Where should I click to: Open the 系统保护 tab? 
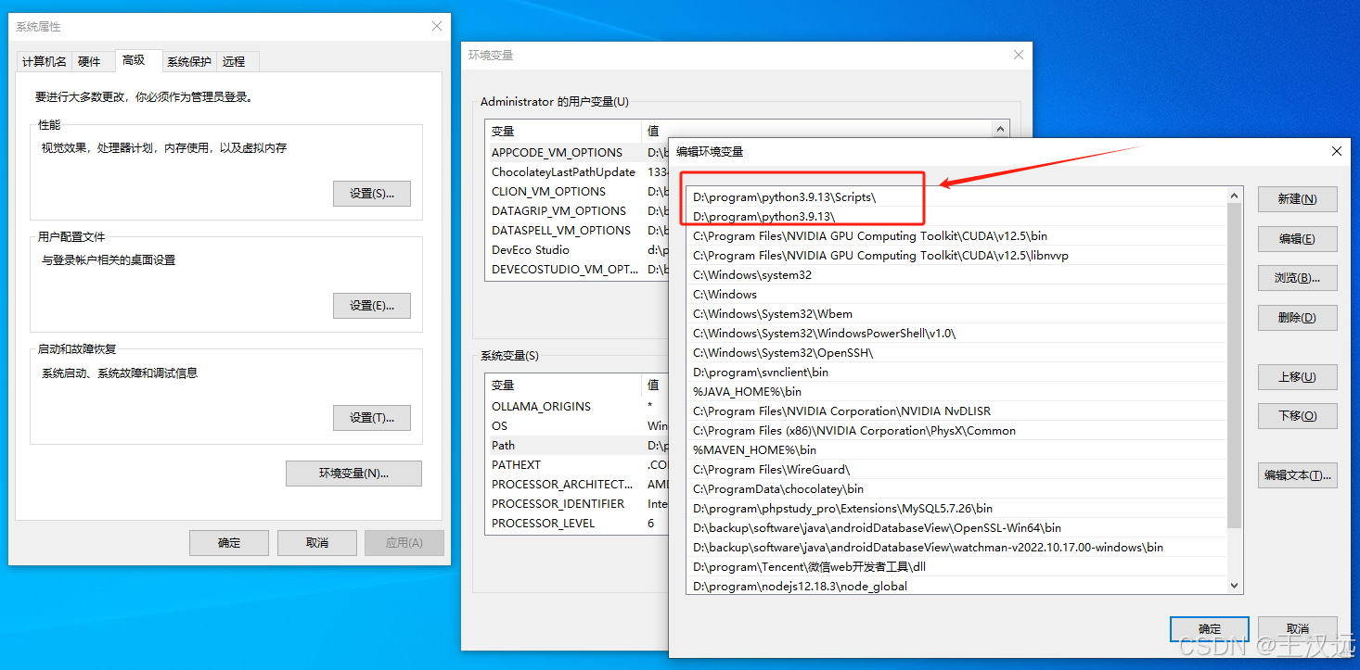pos(189,62)
